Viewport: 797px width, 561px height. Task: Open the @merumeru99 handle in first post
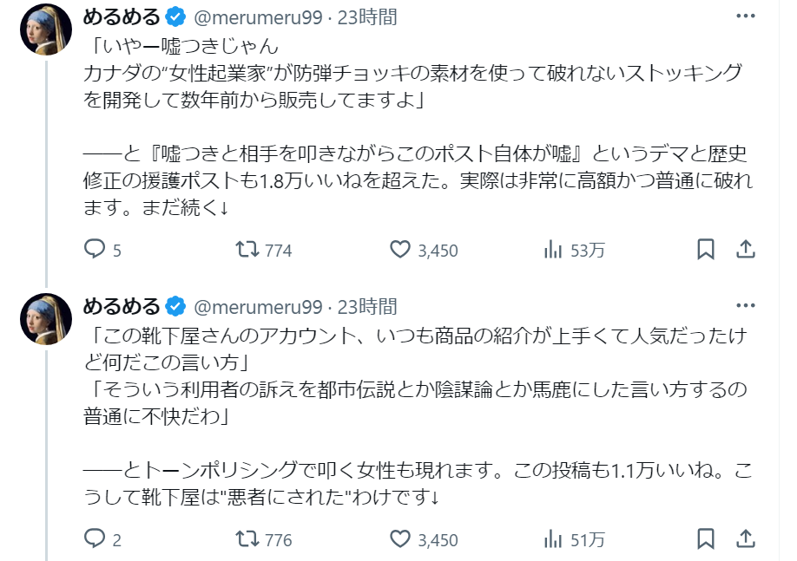258,17
